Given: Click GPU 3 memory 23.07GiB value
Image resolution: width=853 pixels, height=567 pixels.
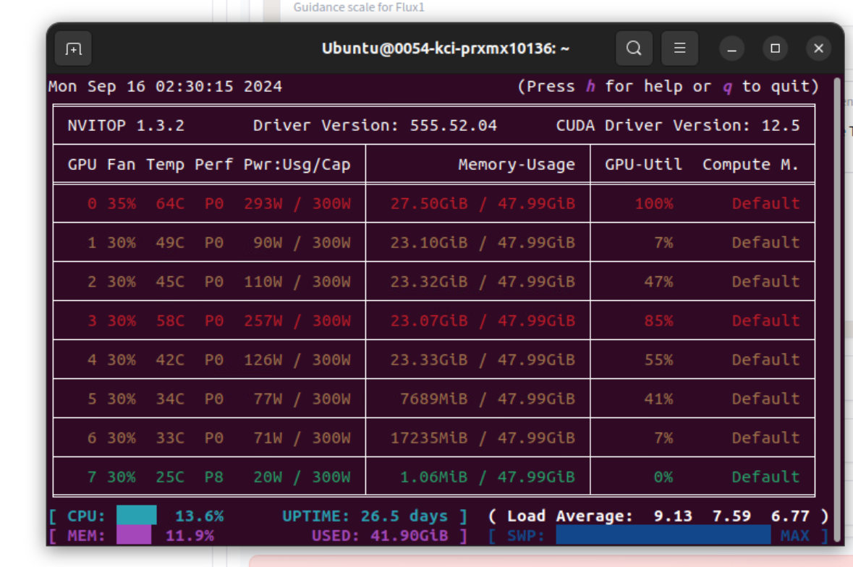Looking at the screenshot, I should tap(429, 320).
